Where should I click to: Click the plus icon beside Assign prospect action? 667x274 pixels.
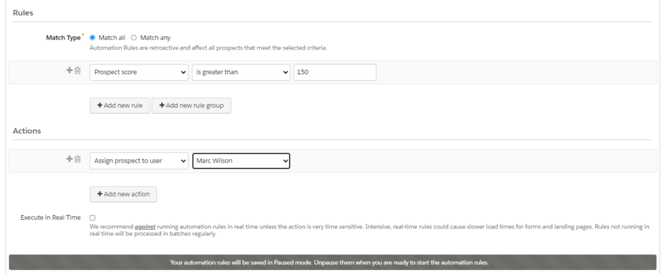[x=70, y=159]
